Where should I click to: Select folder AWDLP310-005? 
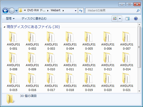[89, 41]
